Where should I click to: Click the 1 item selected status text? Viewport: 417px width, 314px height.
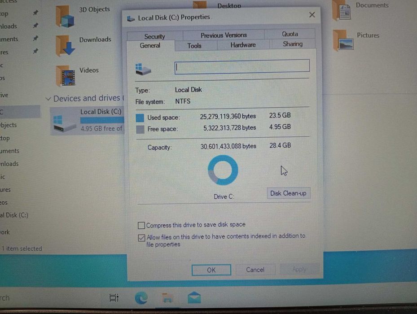coord(22,249)
